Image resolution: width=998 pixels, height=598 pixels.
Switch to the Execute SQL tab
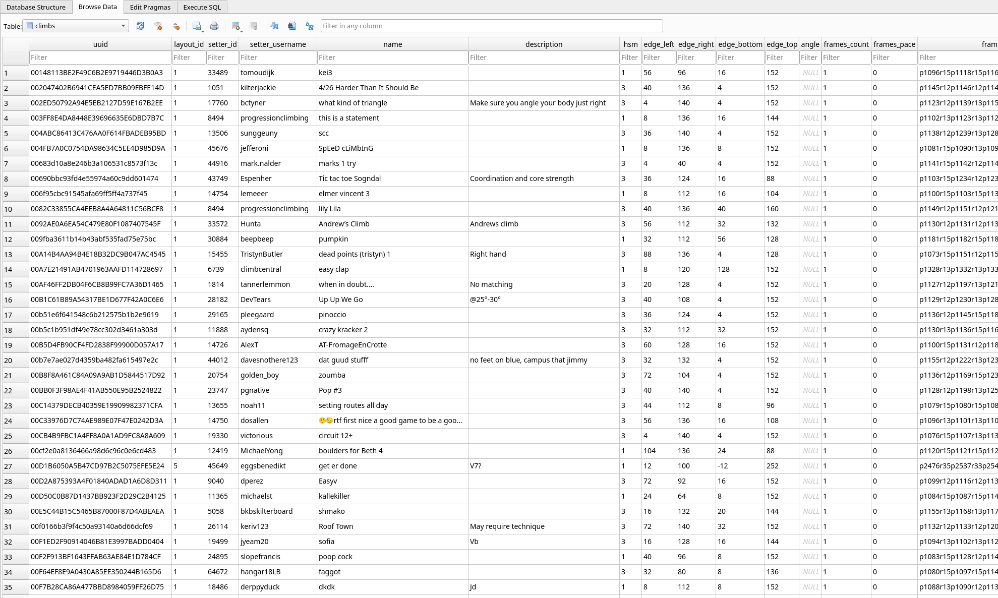click(x=202, y=7)
